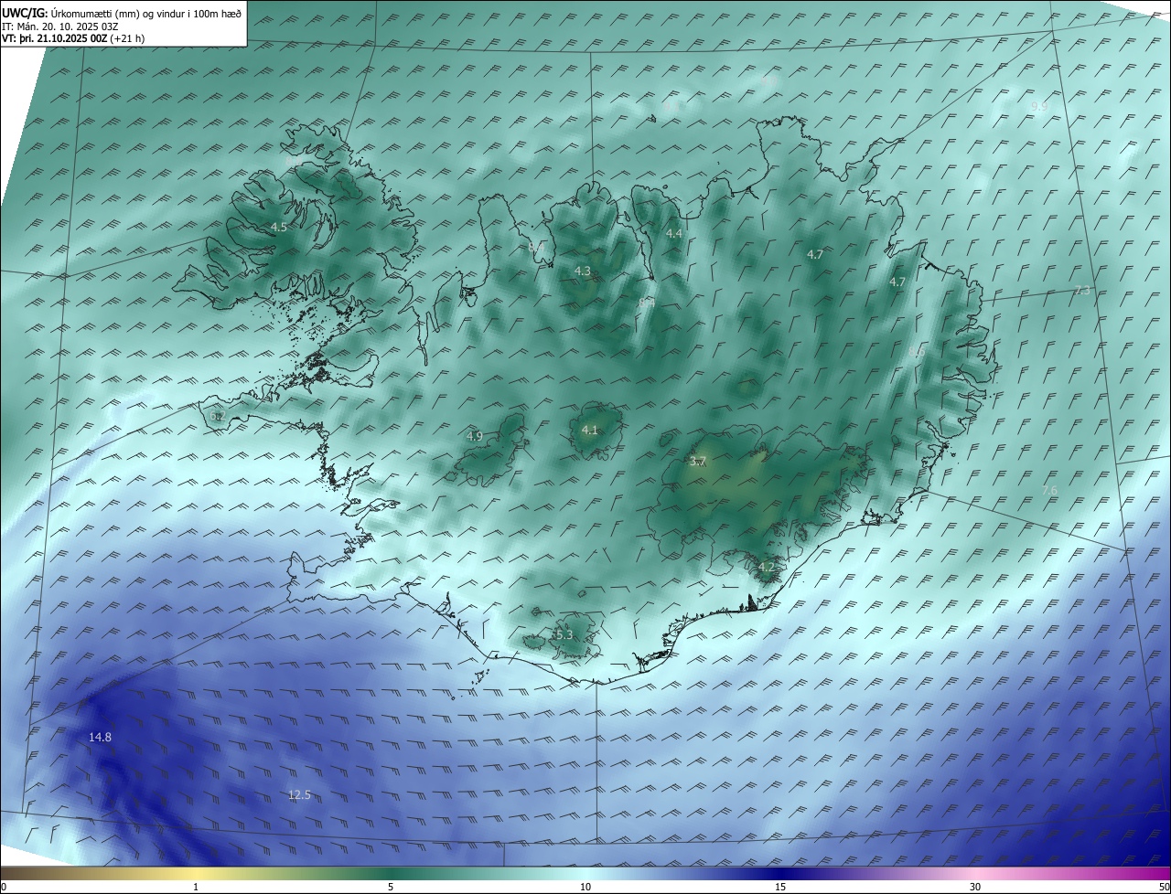This screenshot has width=1171, height=894.
Task: Pick the yellow colorbar segment above tick 1
Action: tap(196, 874)
